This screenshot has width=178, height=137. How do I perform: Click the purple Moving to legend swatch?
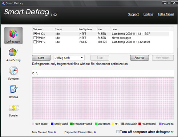click(x=160, y=124)
